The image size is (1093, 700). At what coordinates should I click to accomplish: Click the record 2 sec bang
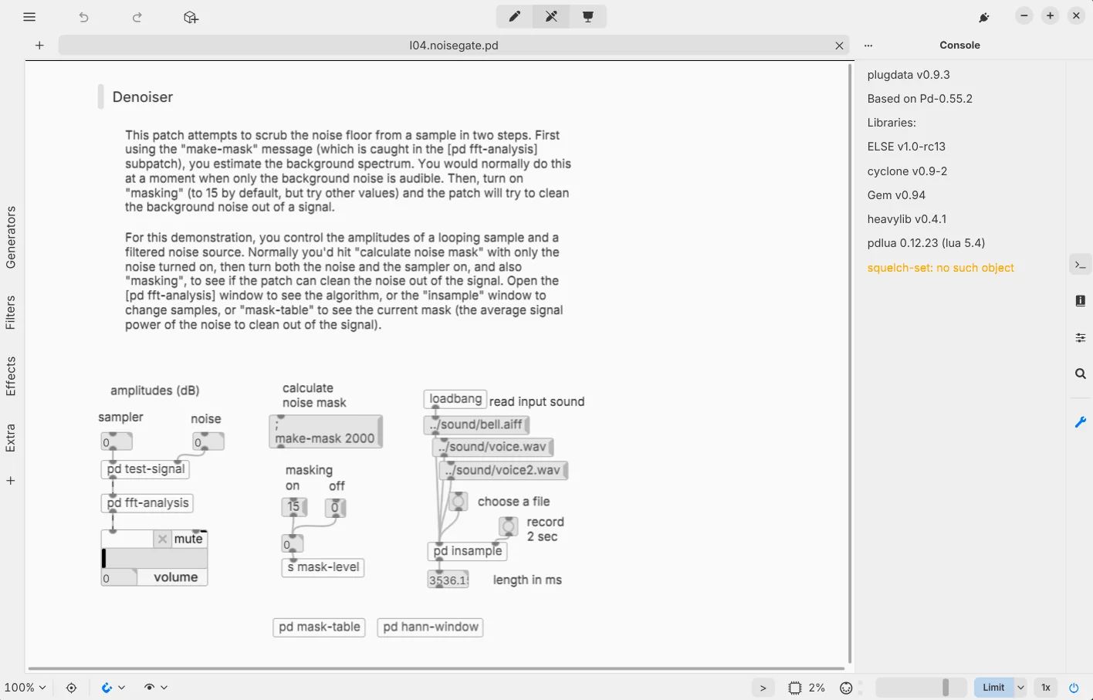(x=508, y=527)
